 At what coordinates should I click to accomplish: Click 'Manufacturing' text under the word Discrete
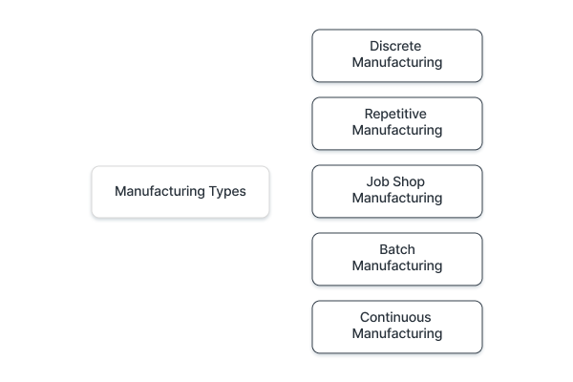pos(397,62)
